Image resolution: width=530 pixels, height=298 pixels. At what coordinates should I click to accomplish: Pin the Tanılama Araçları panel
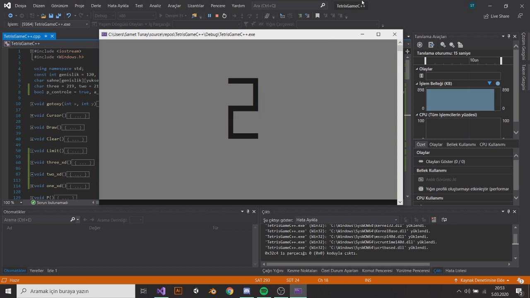509,36
